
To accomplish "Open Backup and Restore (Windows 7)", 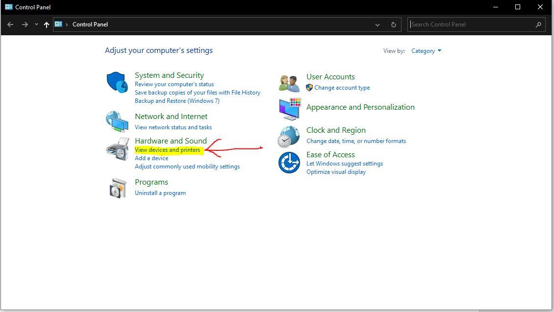I will 177,100.
